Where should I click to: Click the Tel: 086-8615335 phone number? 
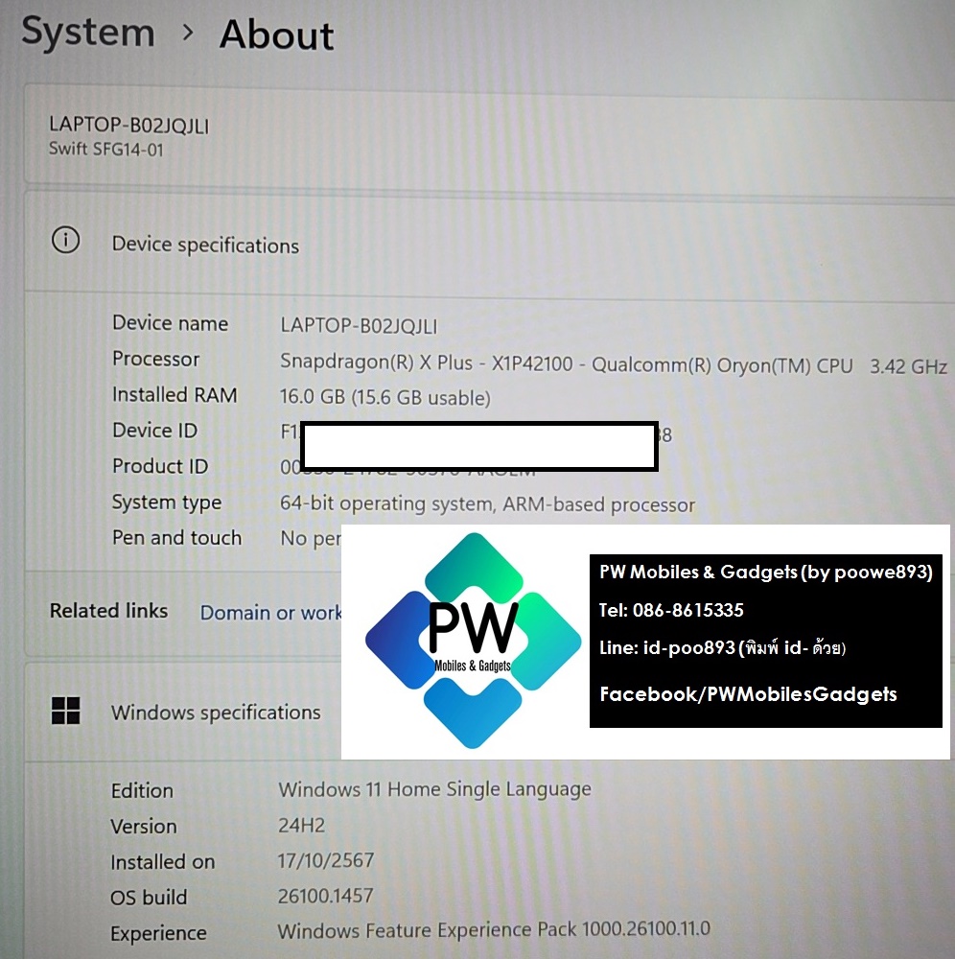(671, 611)
